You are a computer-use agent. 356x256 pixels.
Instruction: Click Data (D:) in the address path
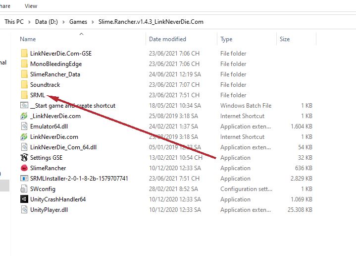tap(48, 22)
